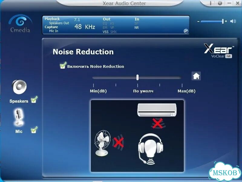Click the 48 KHz sample rate value
This screenshot has height=182, width=242.
[85, 27]
